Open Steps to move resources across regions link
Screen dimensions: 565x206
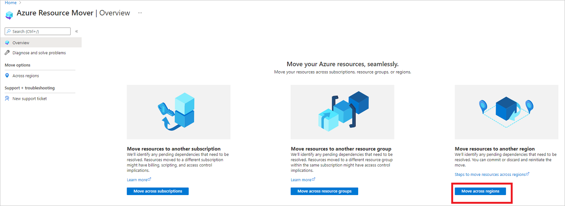(x=490, y=174)
